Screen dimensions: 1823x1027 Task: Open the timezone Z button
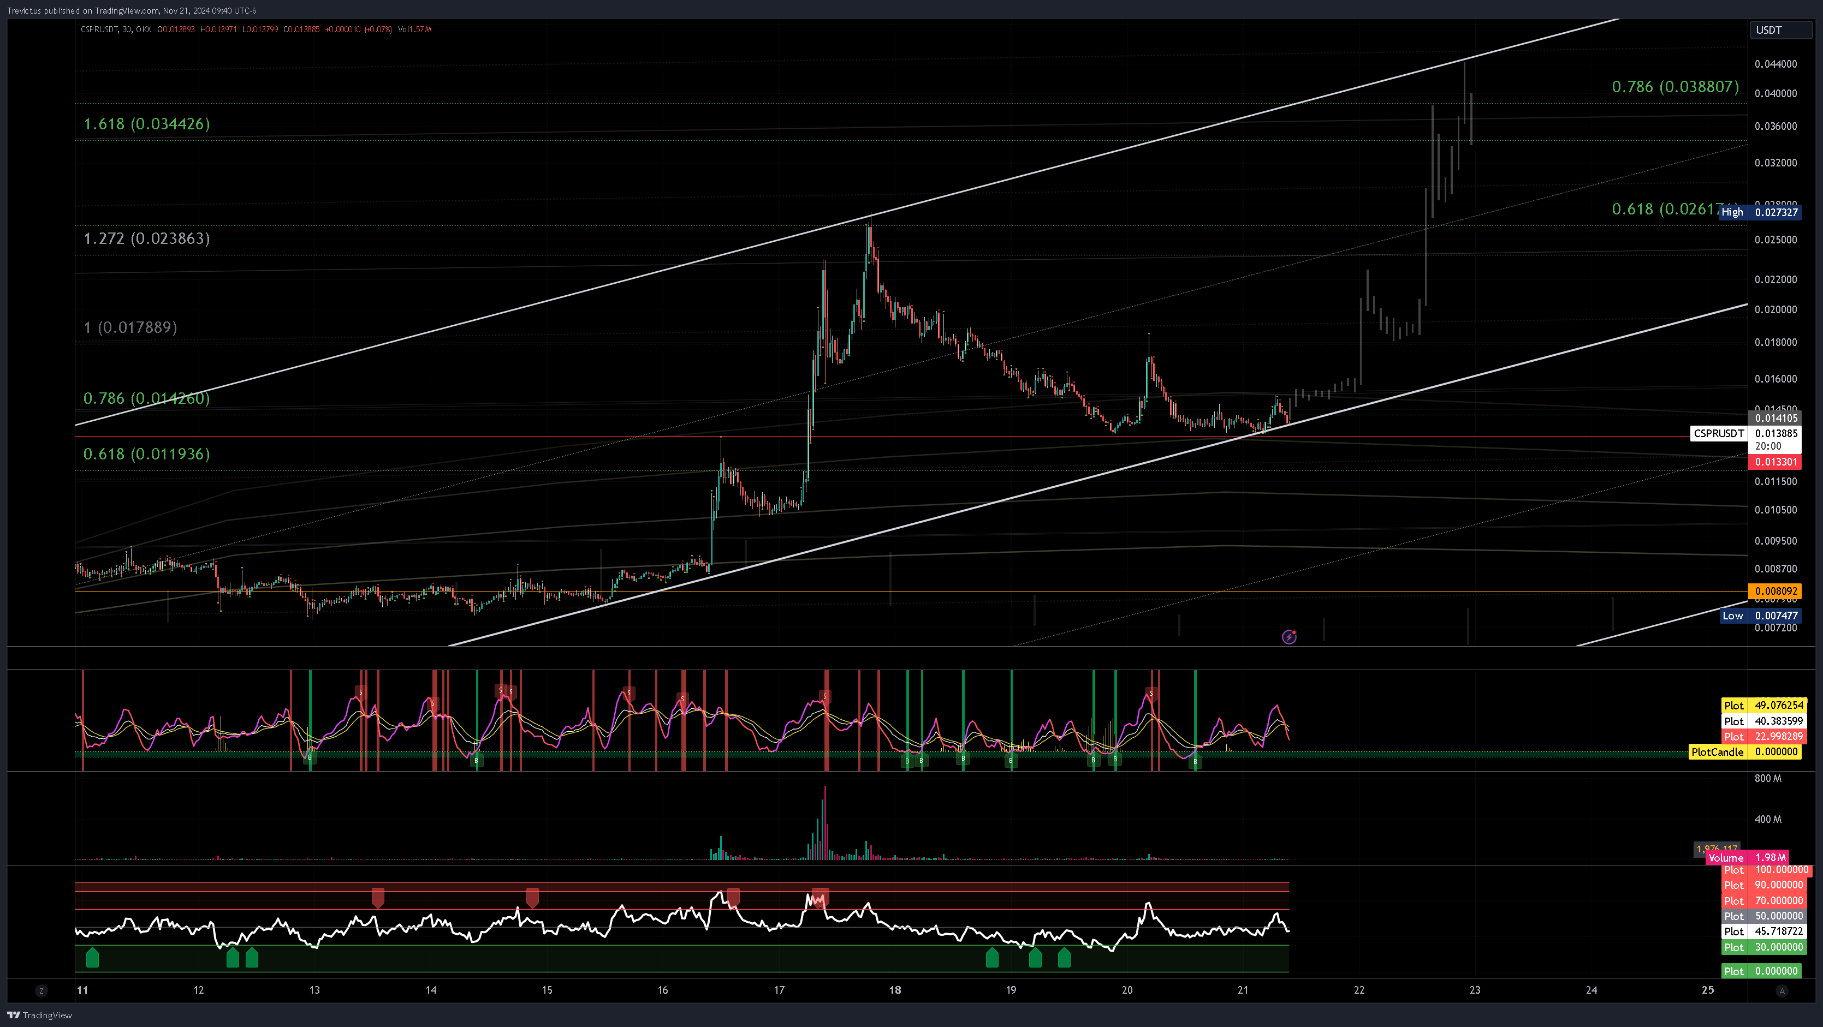pos(41,990)
